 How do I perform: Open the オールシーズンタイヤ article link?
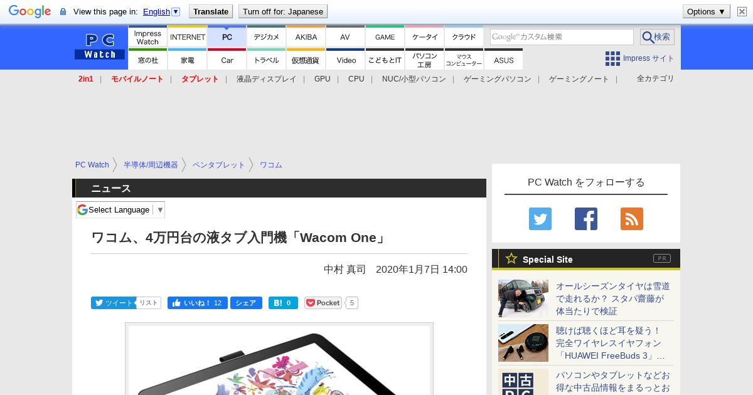pos(613,298)
